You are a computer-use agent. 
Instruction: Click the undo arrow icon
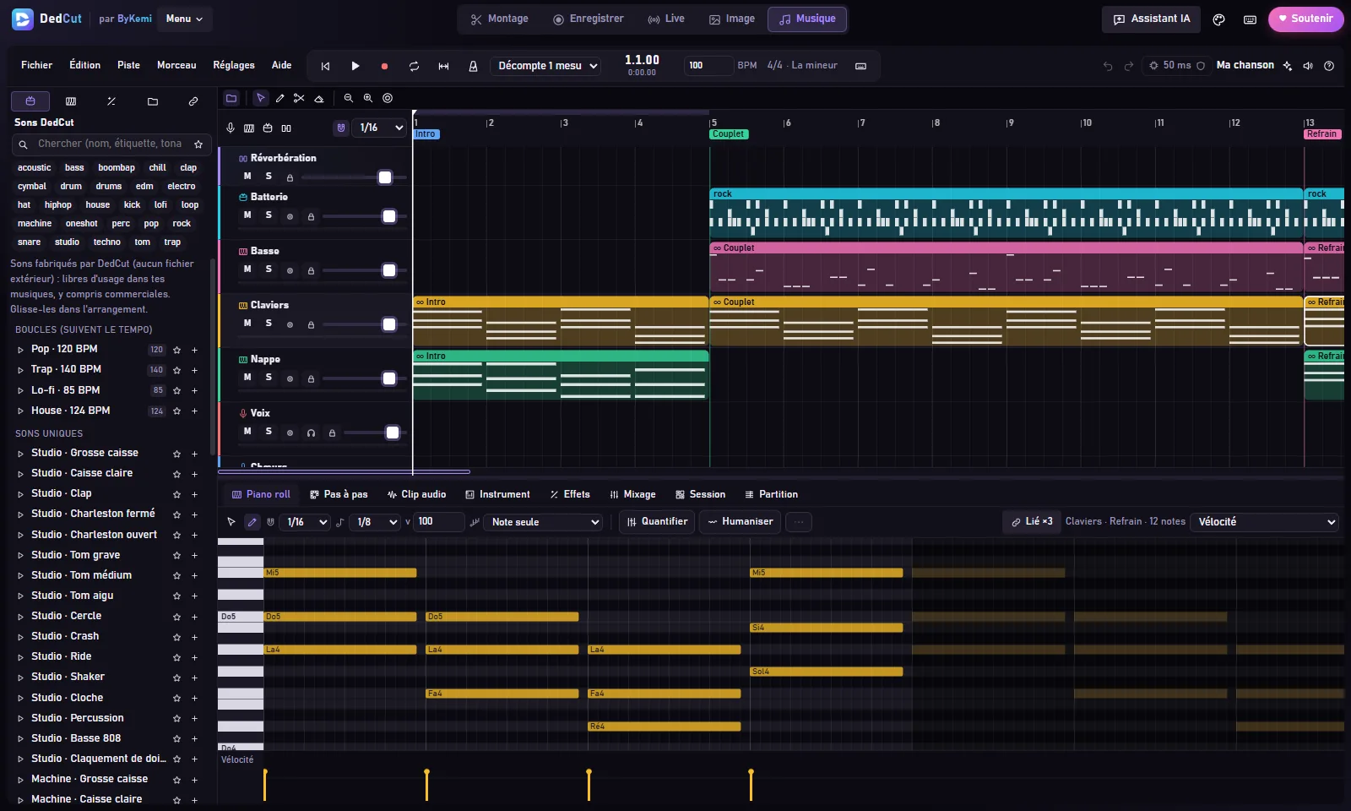pyautogui.click(x=1108, y=66)
